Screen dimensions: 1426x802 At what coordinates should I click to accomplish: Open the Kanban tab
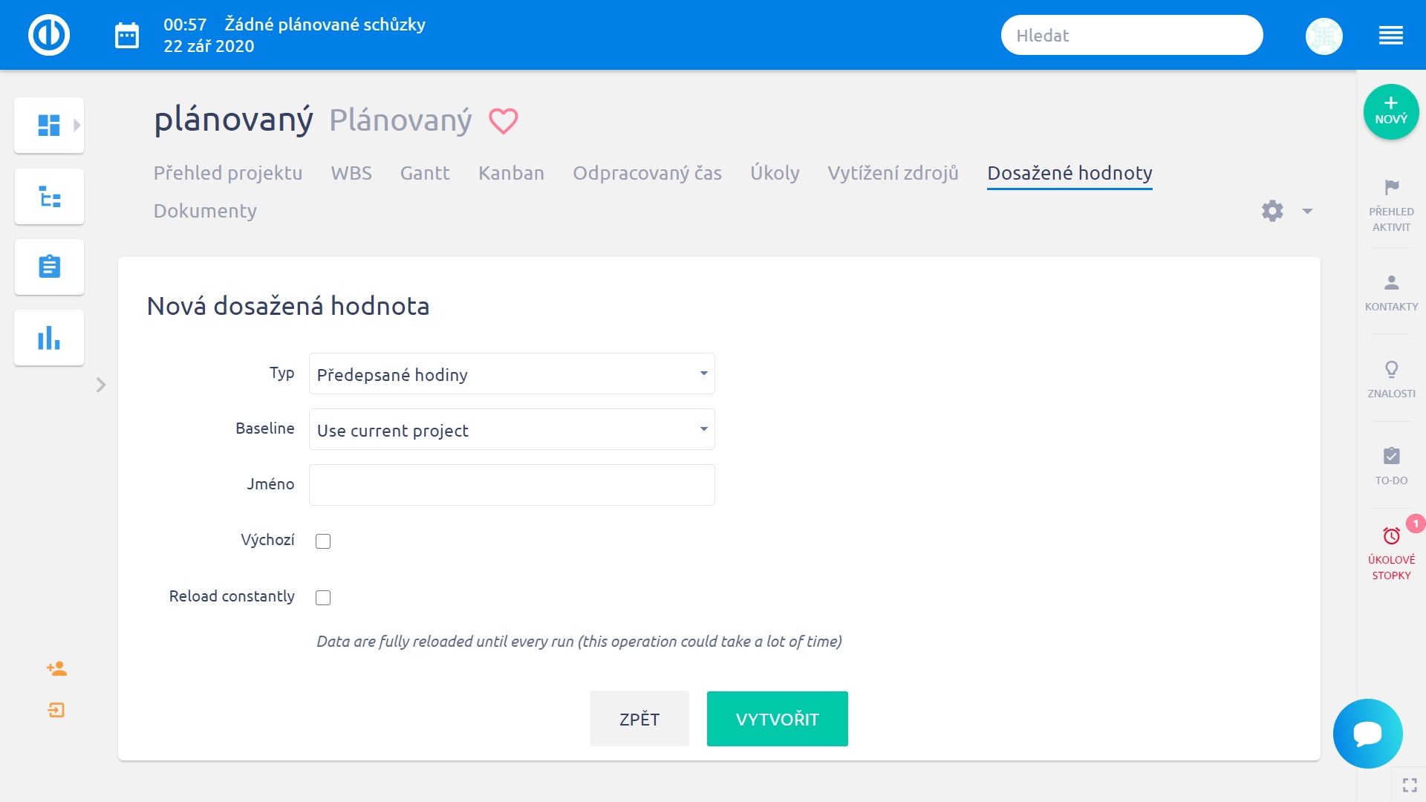coord(511,173)
